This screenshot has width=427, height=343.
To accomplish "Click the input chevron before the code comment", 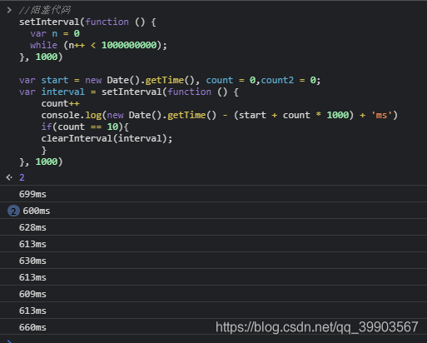I will coord(9,10).
